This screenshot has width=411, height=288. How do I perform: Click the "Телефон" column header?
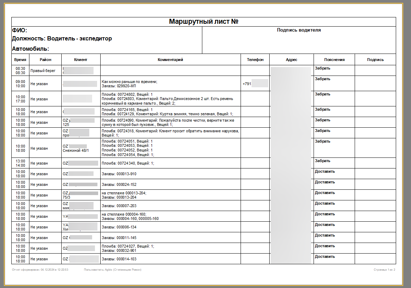255,60
